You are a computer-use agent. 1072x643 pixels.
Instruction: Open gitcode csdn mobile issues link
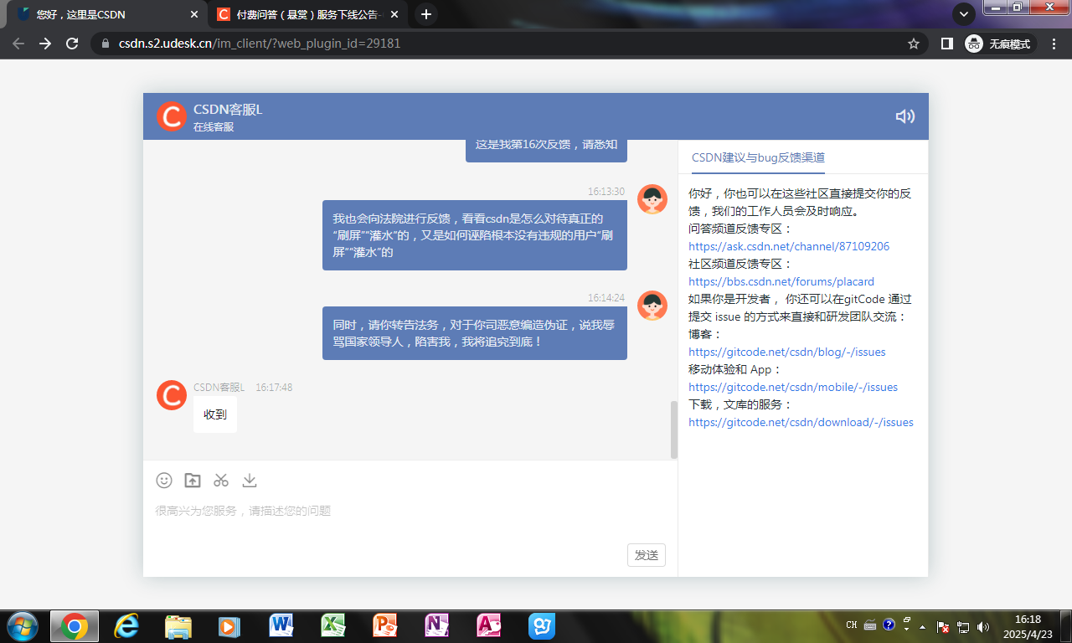793,387
